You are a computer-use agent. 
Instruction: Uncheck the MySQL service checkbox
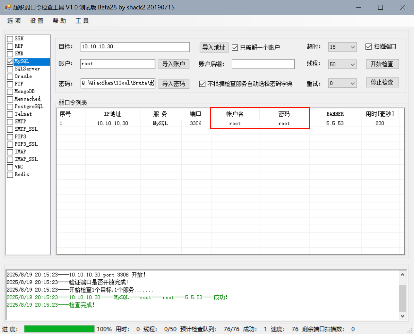[x=10, y=62]
